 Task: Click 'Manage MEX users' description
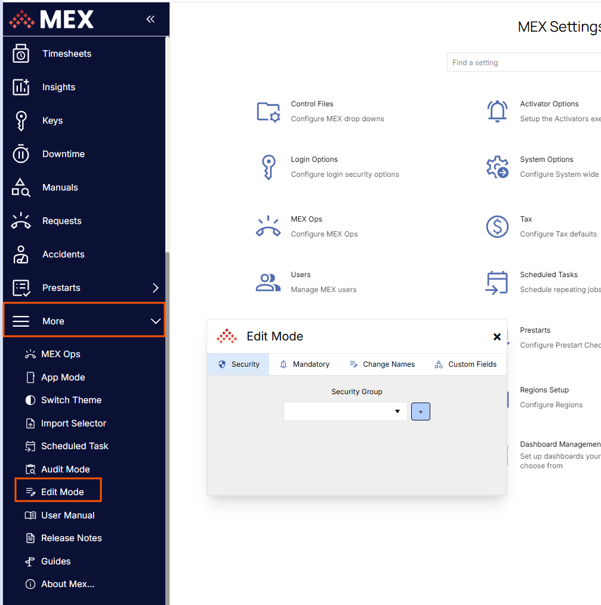[x=323, y=290]
